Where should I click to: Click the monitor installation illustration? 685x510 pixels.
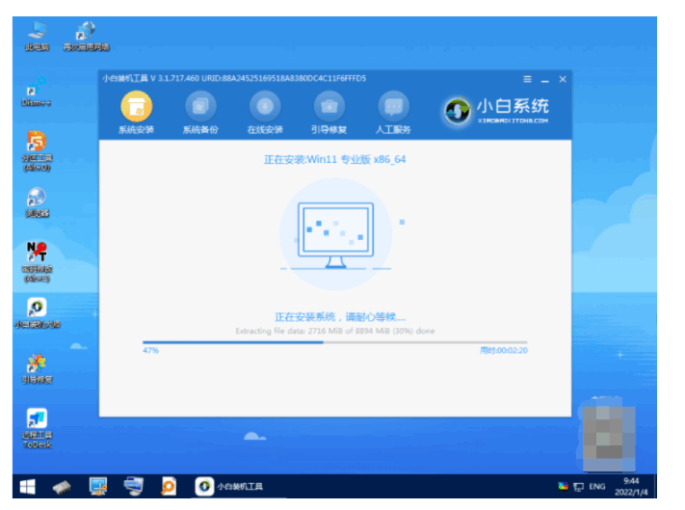click(335, 234)
